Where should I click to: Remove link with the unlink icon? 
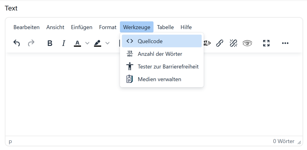[x=233, y=43]
